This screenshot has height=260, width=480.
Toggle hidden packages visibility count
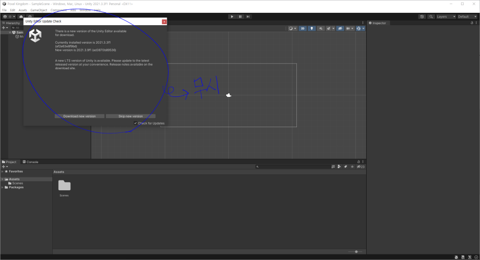[361, 167]
